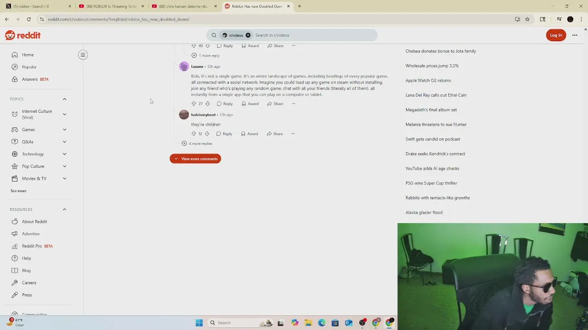
Task: Open Lusane's username profile link
Action: click(197, 66)
